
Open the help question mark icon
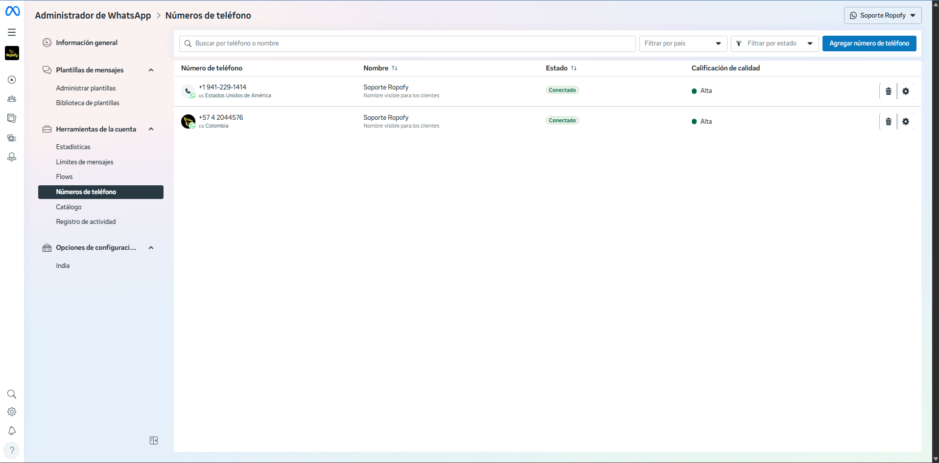(12, 450)
